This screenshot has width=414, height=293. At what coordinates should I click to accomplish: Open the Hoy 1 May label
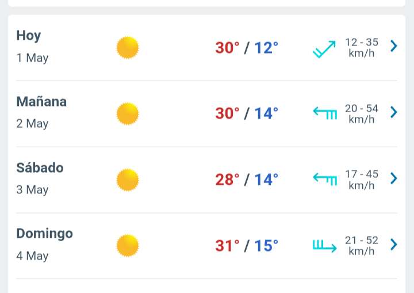click(x=32, y=47)
